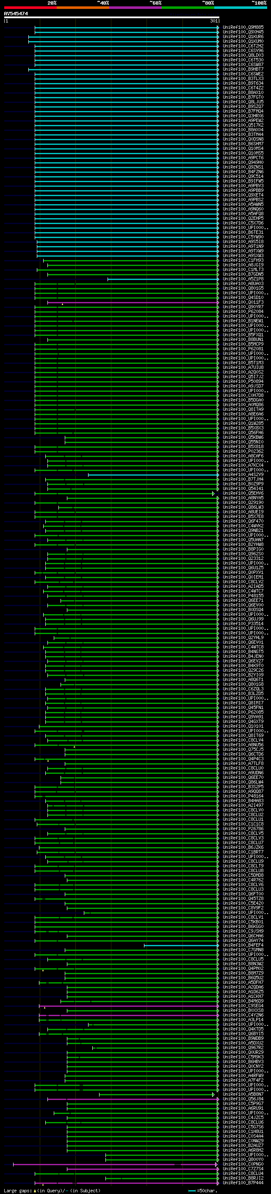The width and height of the screenshot is (271, 1194).
Task: Click the magenta alignment bar for C9SEG4
Action: pos(129,1006)
